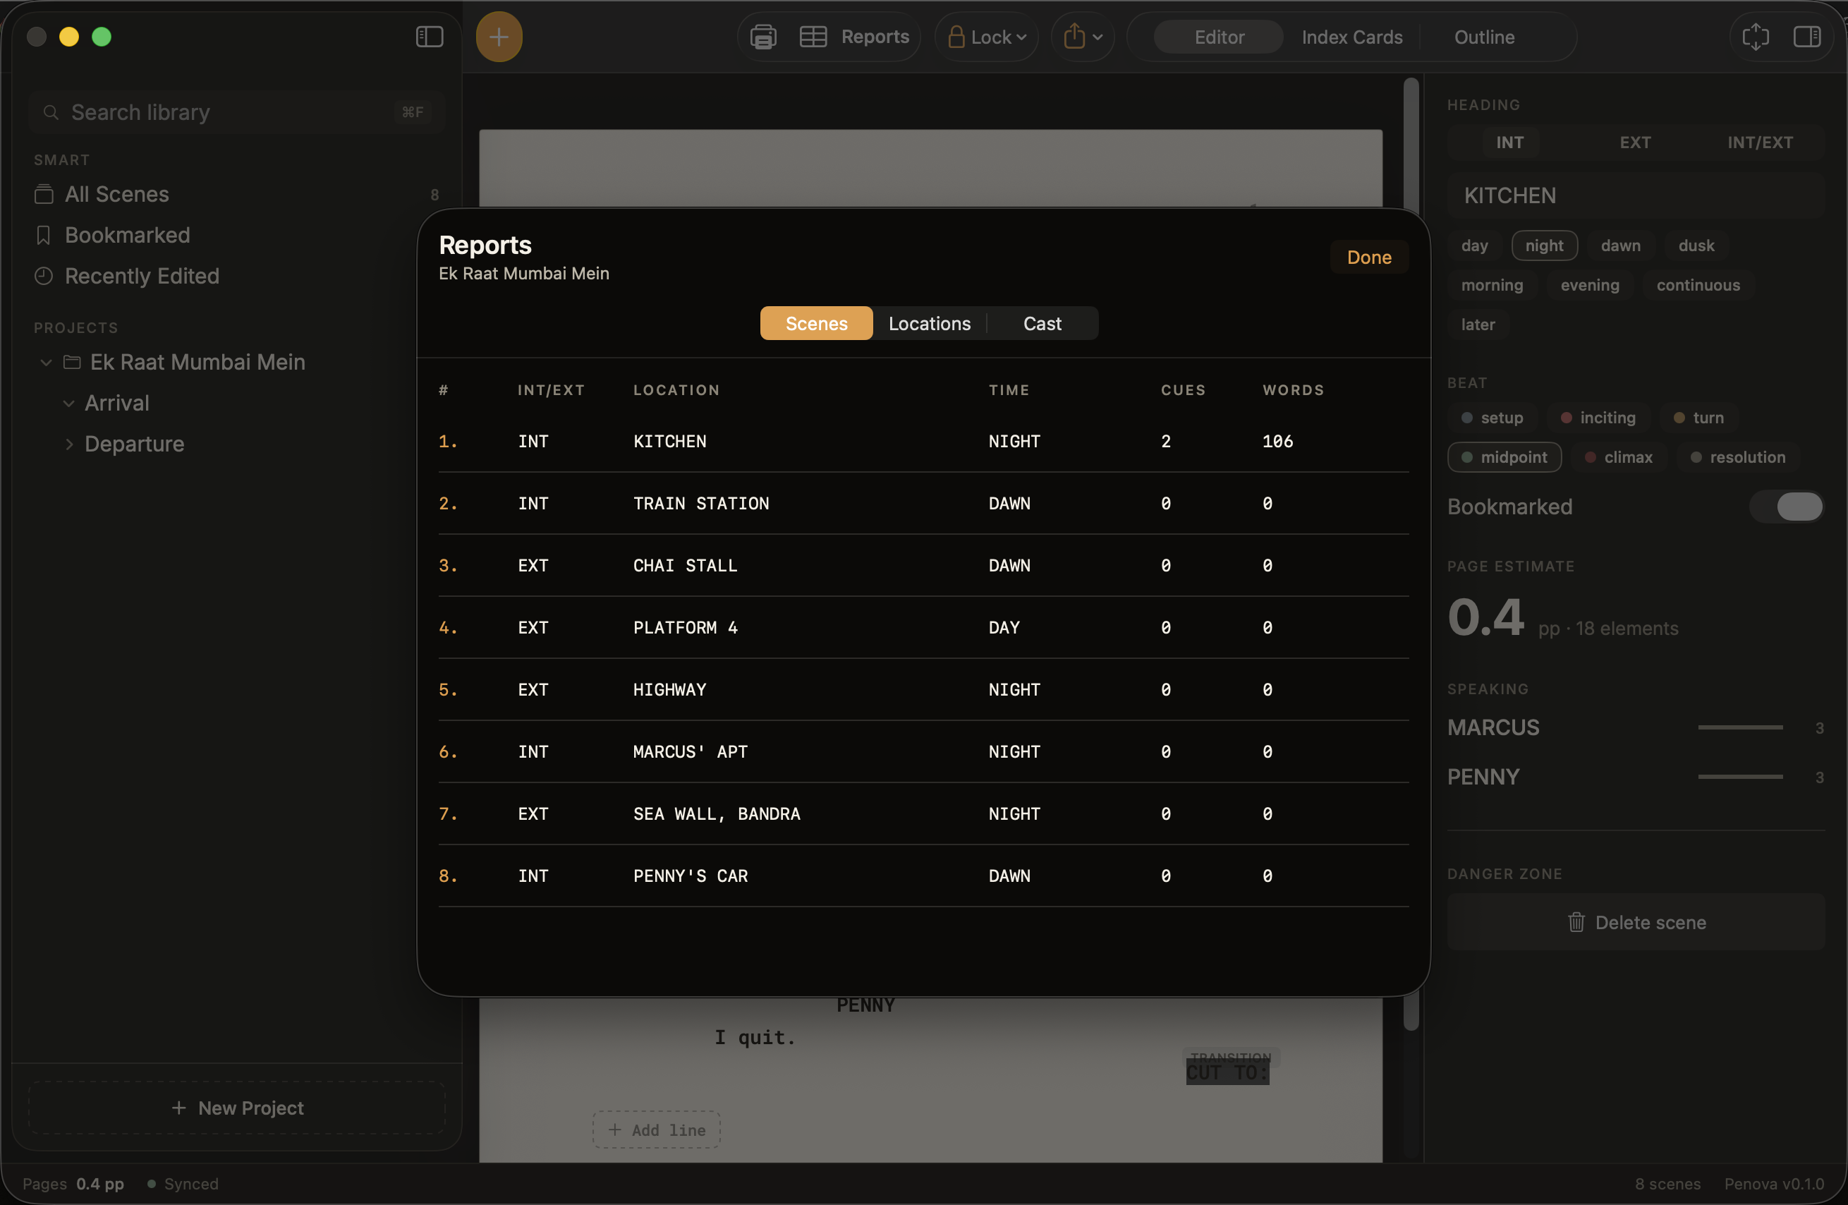Click Done to close Reports
This screenshot has height=1205, width=1848.
pyautogui.click(x=1369, y=257)
